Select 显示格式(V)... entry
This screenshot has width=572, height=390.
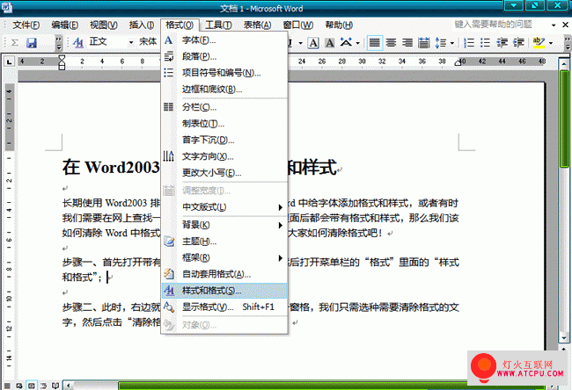coord(224,307)
